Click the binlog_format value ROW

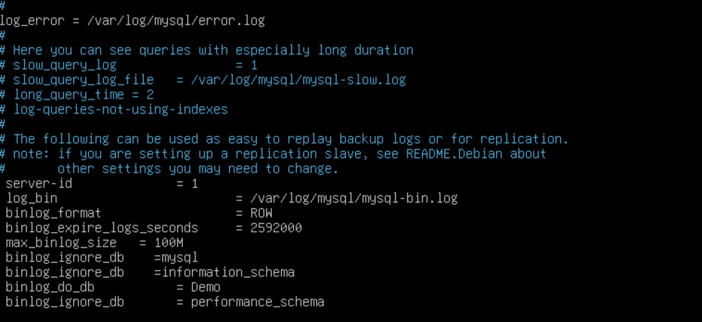tap(261, 213)
